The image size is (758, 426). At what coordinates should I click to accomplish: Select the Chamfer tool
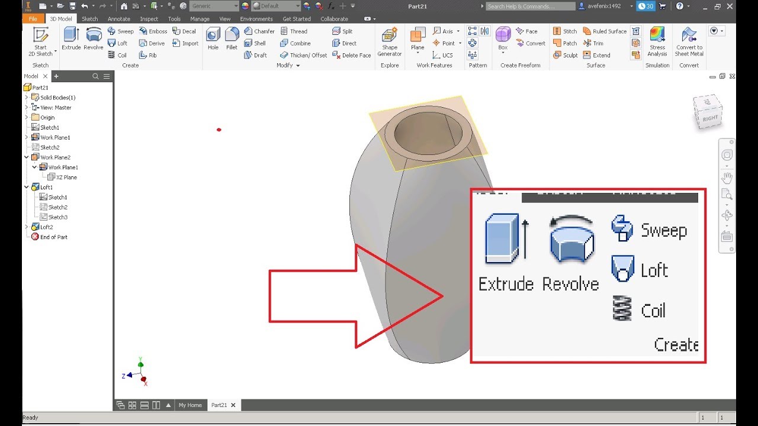[x=259, y=31]
